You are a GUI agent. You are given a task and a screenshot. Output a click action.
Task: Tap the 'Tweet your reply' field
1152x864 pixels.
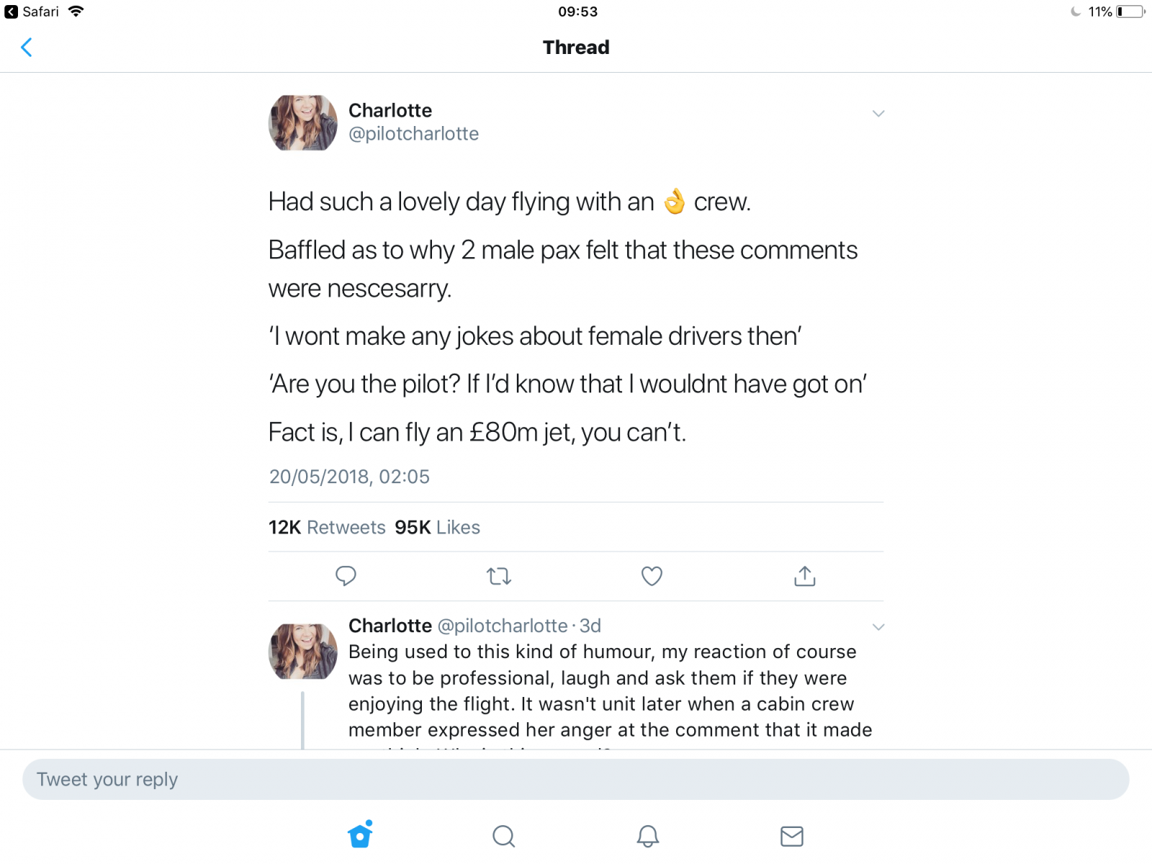(x=575, y=779)
